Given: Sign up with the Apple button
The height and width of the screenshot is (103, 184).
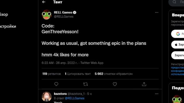Looking at the screenshot, I should [178, 45].
